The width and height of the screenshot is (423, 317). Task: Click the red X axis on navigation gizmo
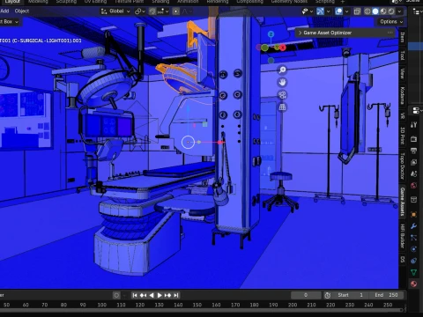[283, 48]
